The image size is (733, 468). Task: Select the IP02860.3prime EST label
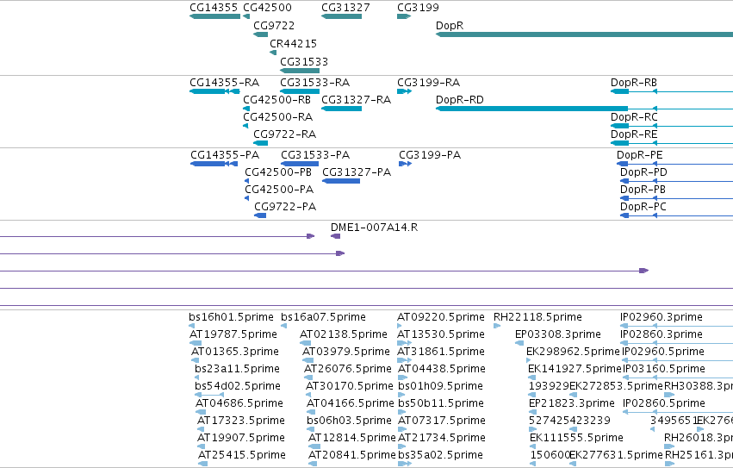661,335
